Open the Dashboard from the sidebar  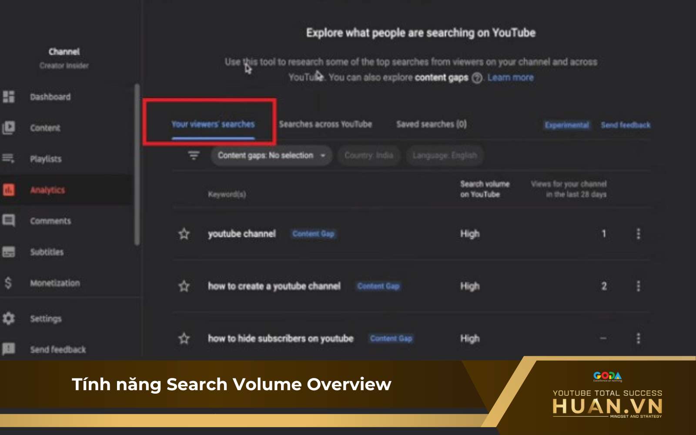coord(10,97)
